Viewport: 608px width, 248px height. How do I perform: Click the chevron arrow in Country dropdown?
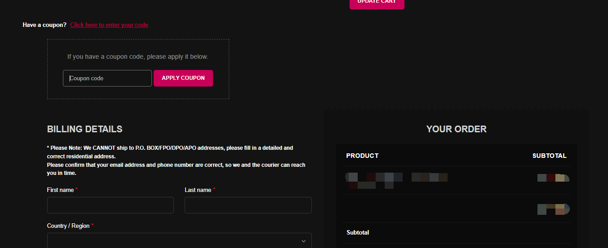click(x=303, y=241)
